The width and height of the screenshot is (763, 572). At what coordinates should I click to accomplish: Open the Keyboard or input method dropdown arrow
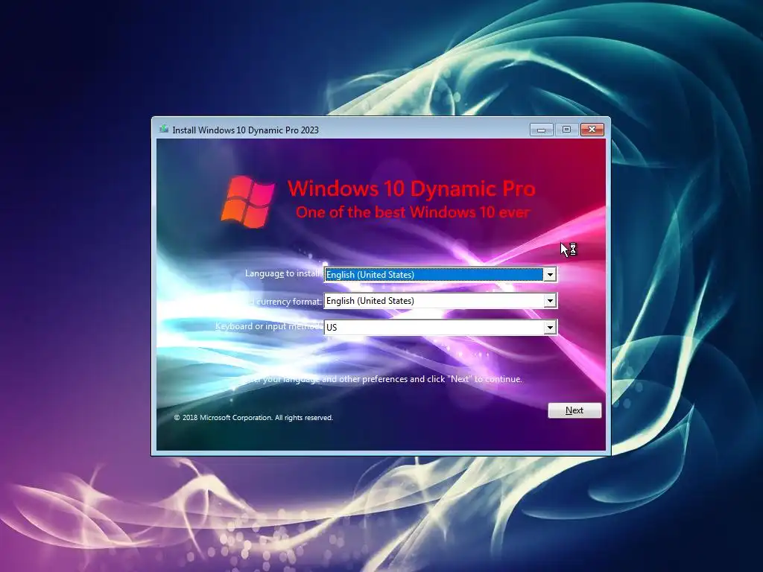coord(550,328)
